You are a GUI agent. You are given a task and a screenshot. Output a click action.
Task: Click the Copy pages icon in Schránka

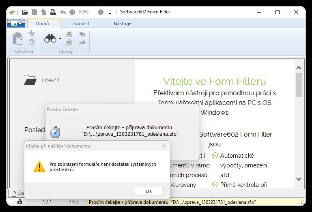(32, 42)
